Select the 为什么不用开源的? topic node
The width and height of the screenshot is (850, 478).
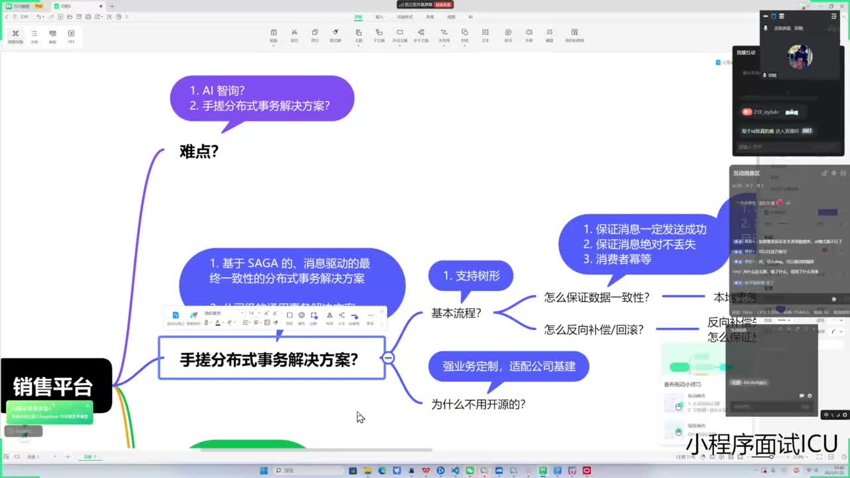[478, 404]
